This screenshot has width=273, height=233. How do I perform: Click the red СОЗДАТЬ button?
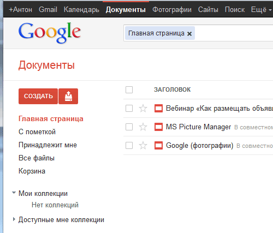(38, 96)
